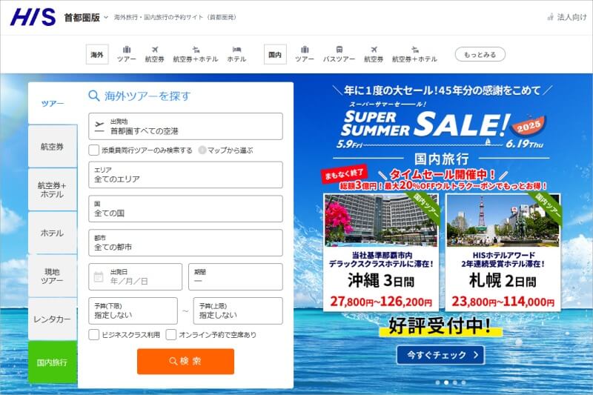Select the 国内 category button
The image size is (593, 395).
[275, 54]
